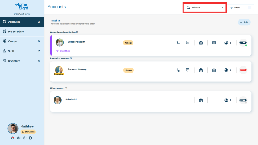Clear the search field with X
The width and height of the screenshot is (258, 145).
[x=223, y=8]
